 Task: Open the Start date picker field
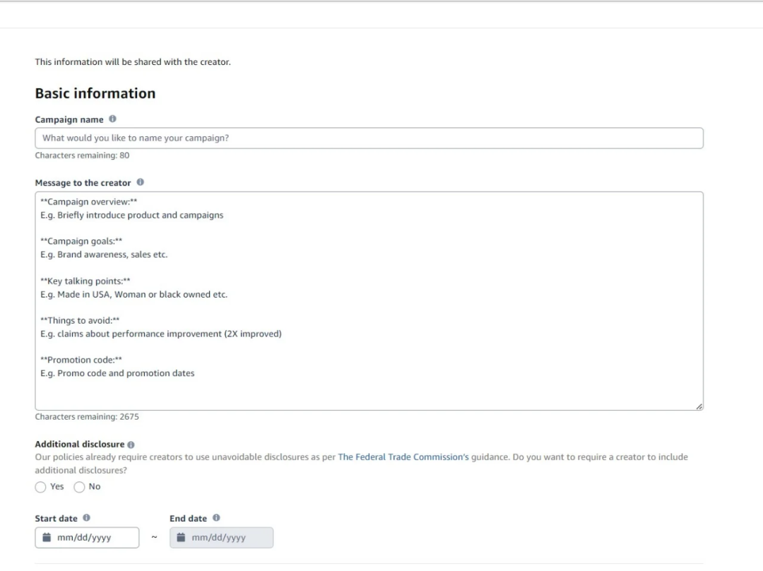(x=87, y=537)
